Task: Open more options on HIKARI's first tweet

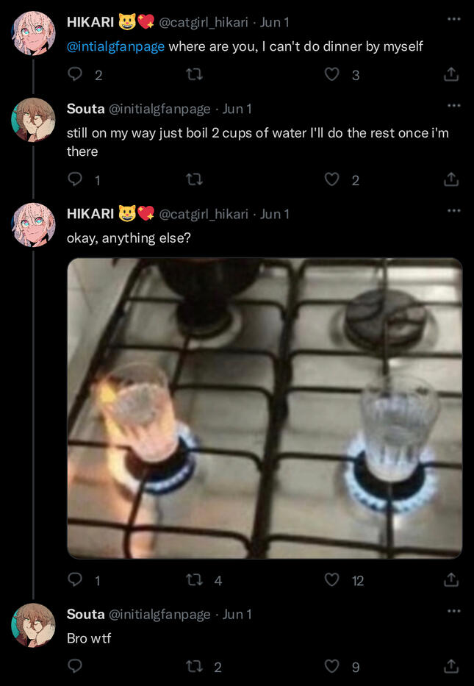Action: (453, 18)
